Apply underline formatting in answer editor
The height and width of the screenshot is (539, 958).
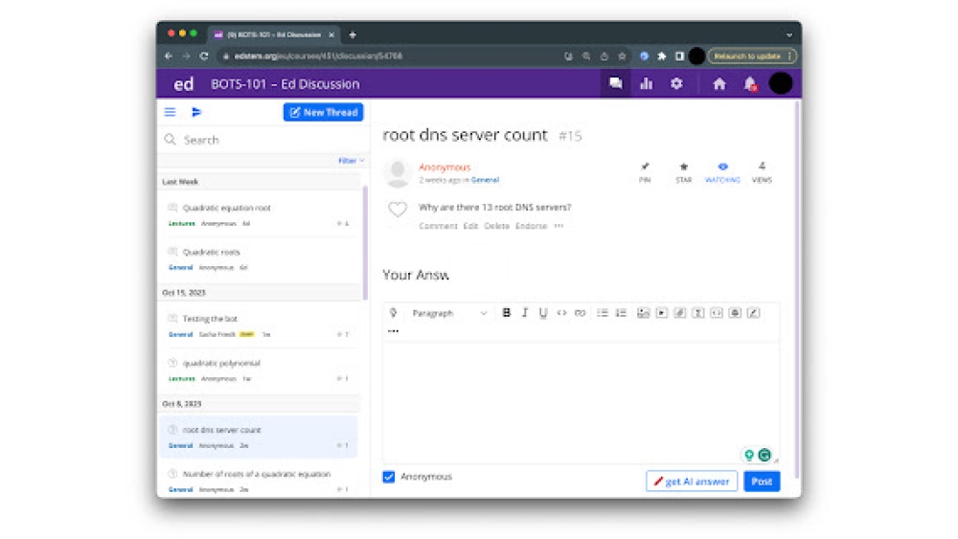[542, 312]
